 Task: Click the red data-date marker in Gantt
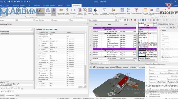click(148, 26)
